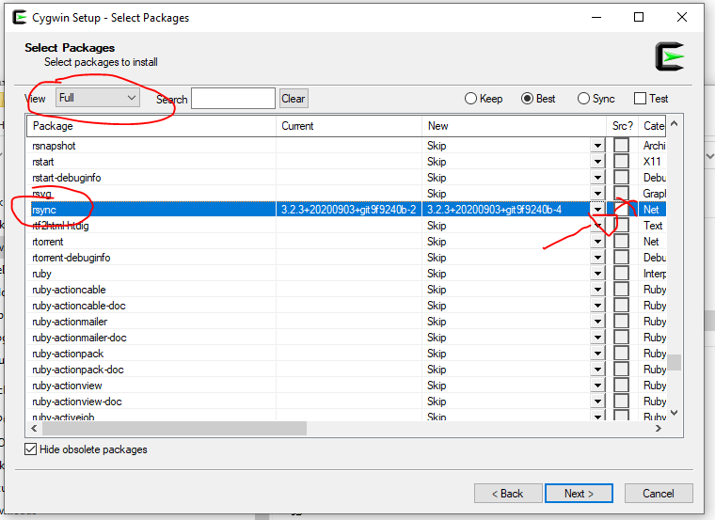
Task: Focus the Search input field
Action: tap(233, 99)
